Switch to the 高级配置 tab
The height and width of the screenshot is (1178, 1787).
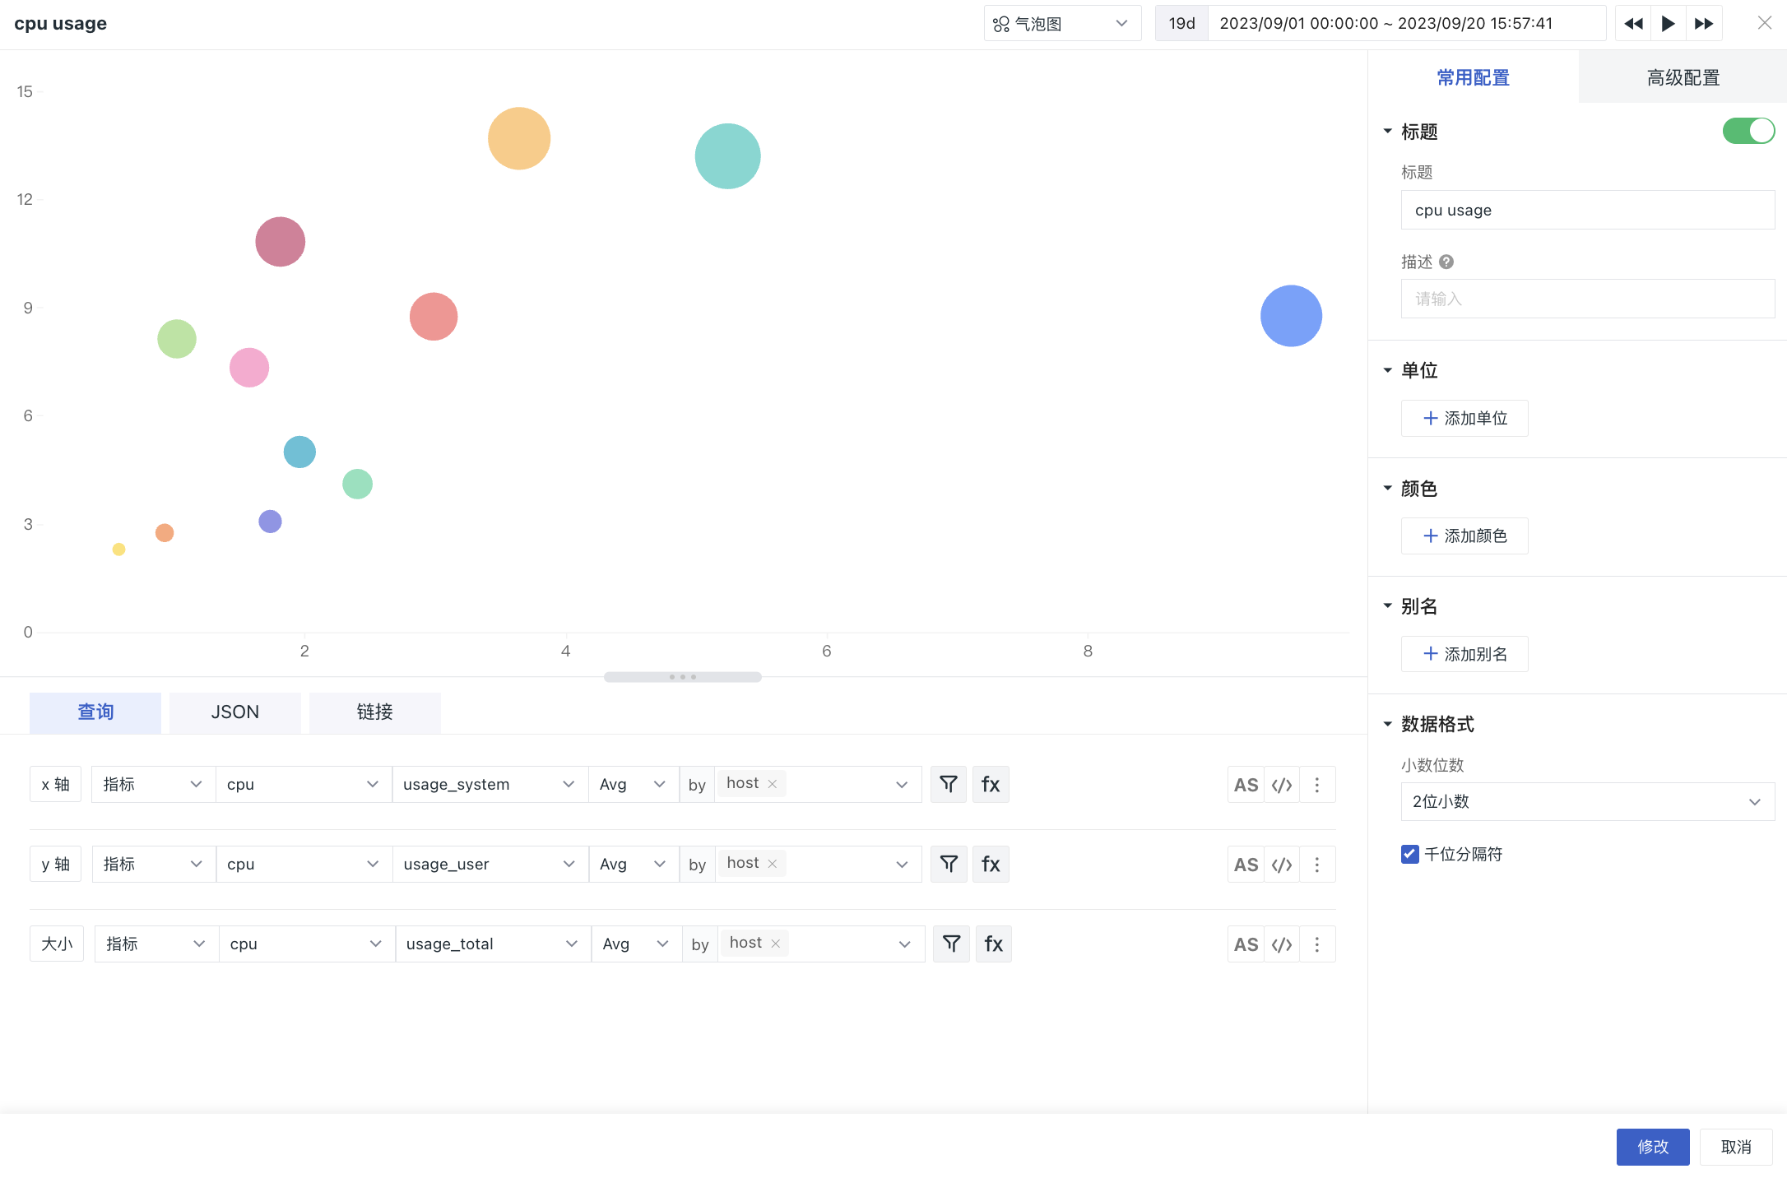coord(1683,77)
